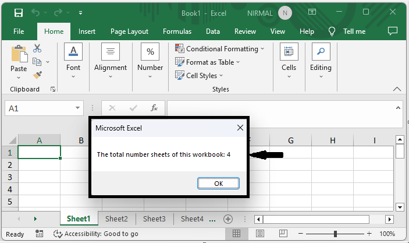Screen dimensions: 409x243
Task: Switch to Page Layout view in status bar
Action: pyautogui.click(x=260, y=234)
